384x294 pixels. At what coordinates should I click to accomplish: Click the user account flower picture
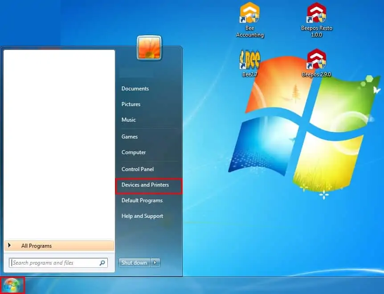pyautogui.click(x=149, y=48)
